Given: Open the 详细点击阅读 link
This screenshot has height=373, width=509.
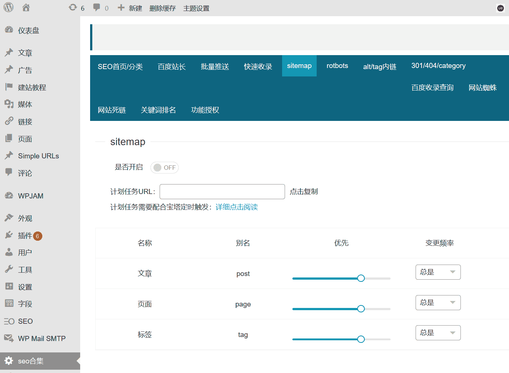Looking at the screenshot, I should pos(236,207).
